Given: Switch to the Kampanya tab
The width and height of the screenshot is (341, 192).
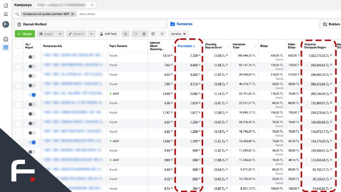Looking at the screenshot, I should (x=243, y=24).
